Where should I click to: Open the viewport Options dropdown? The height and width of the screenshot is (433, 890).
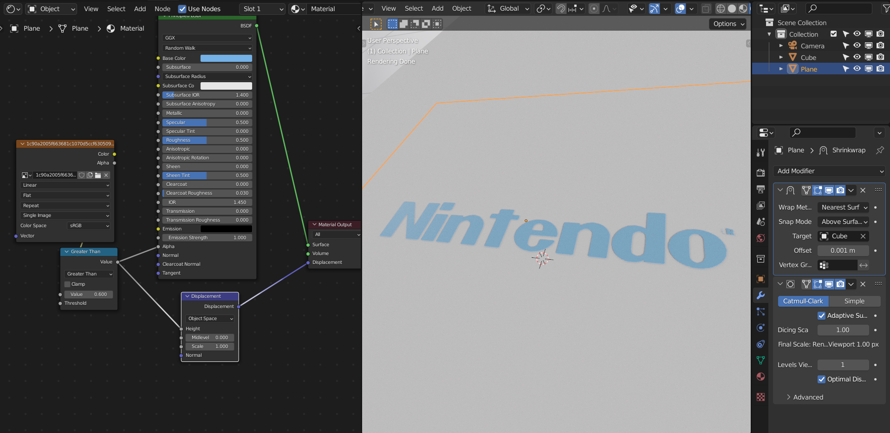point(728,24)
